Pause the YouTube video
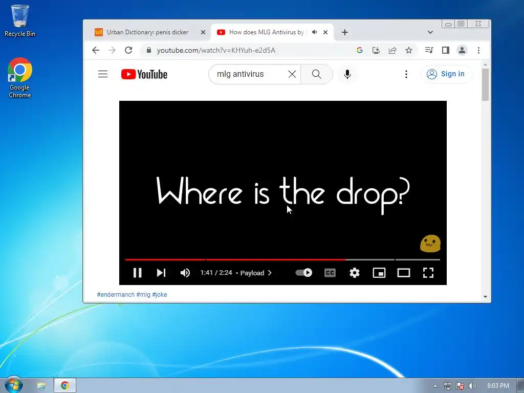Screen dimensions: 524x393 click(x=137, y=273)
